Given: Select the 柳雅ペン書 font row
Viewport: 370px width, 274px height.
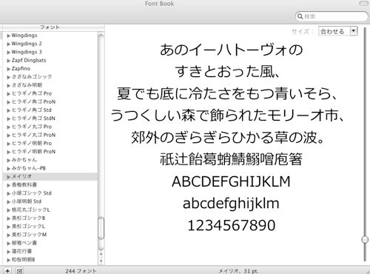Looking at the screenshot, I should point(50,243).
